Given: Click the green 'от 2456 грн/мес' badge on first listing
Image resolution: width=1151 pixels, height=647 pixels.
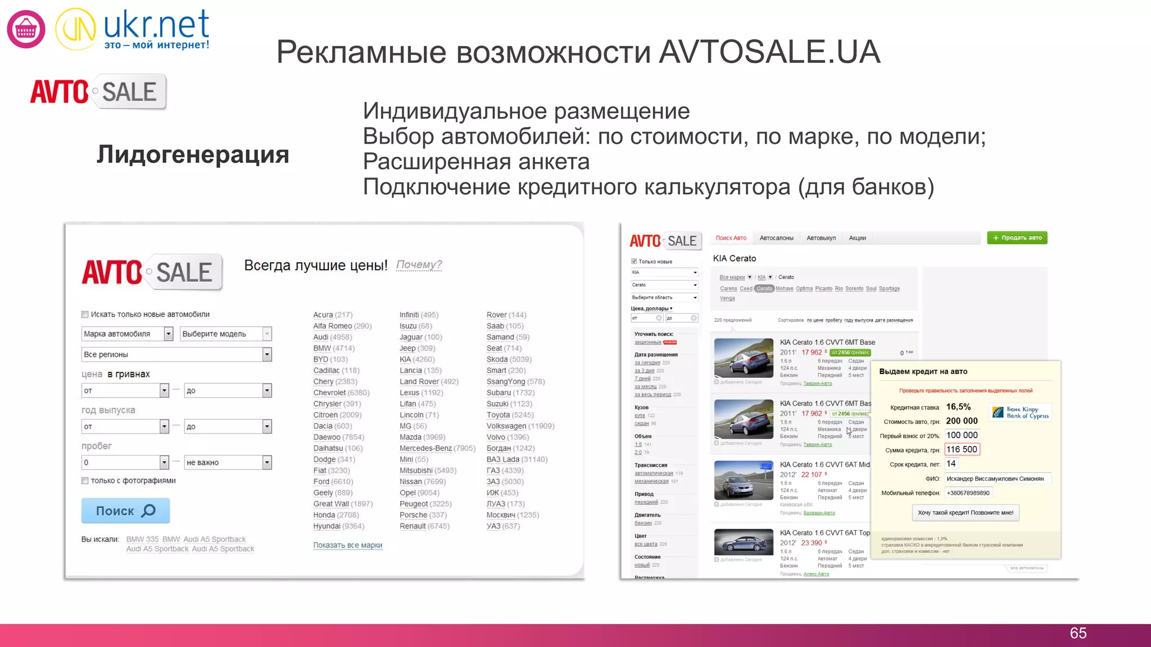Looking at the screenshot, I should 850,353.
